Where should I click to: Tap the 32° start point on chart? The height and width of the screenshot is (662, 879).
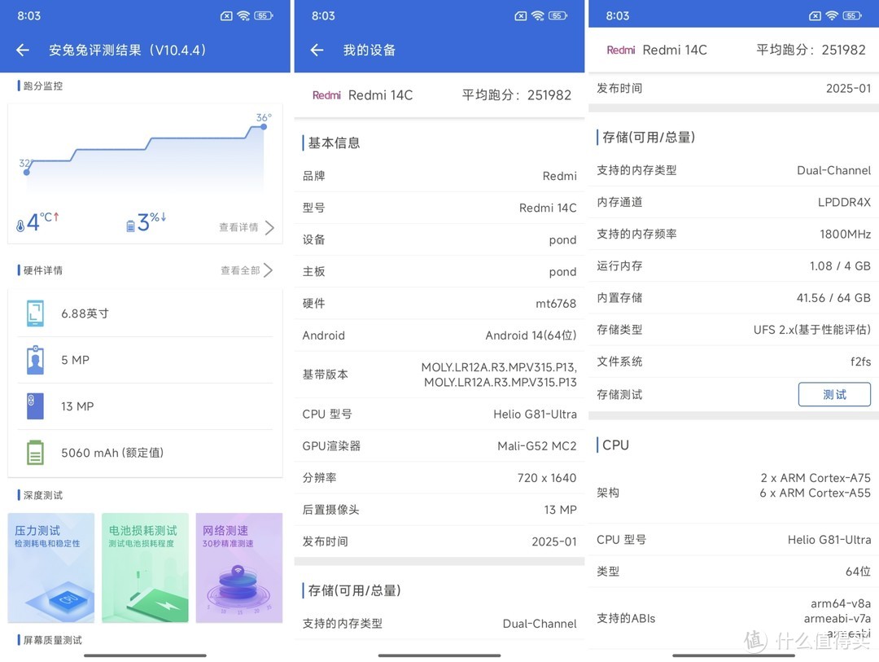pos(26,173)
